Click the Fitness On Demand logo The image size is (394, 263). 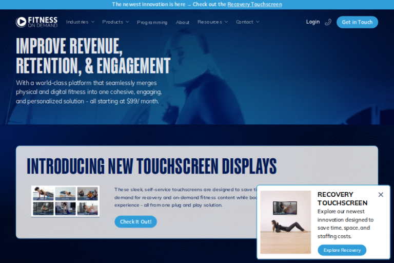(36, 22)
